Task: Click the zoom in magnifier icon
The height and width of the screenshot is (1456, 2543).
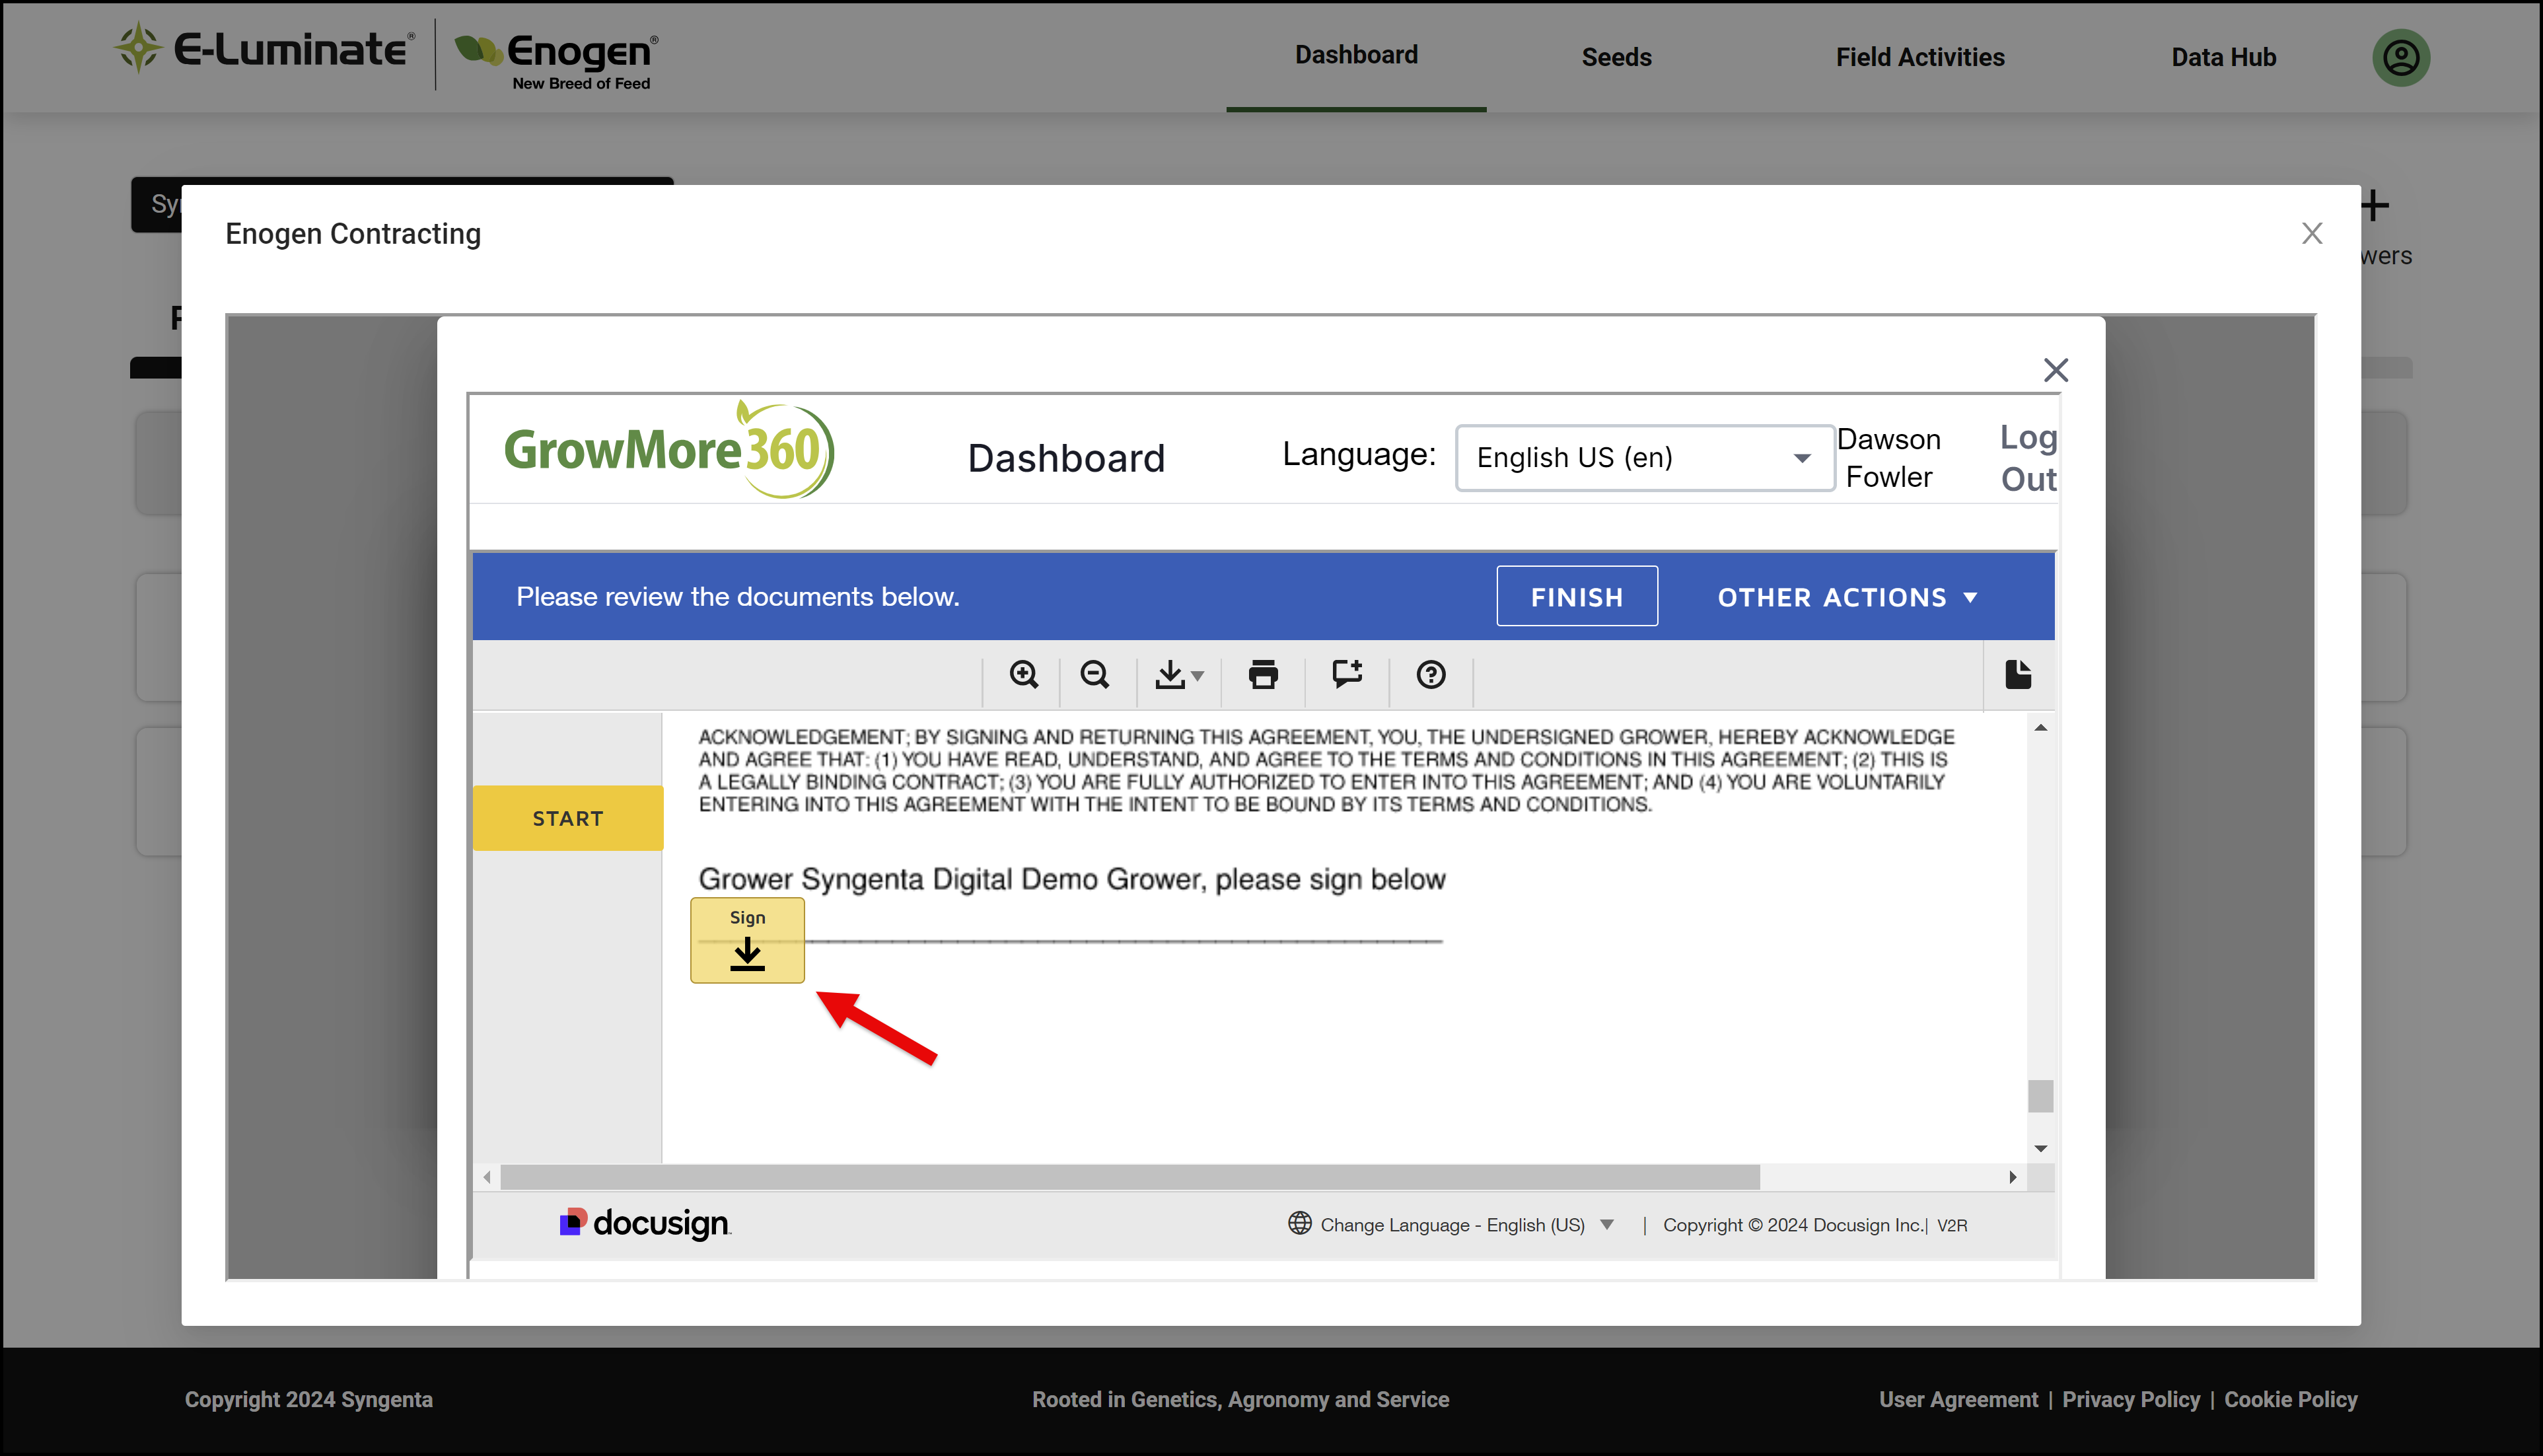Action: coord(1024,675)
